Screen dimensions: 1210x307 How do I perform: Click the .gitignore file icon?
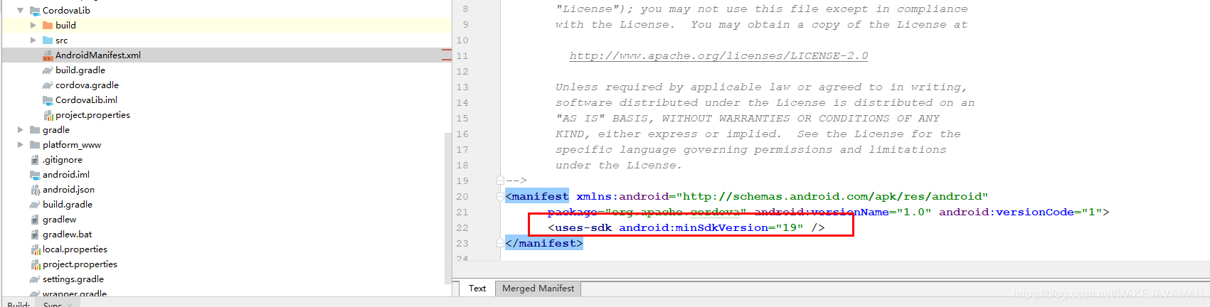click(x=35, y=159)
